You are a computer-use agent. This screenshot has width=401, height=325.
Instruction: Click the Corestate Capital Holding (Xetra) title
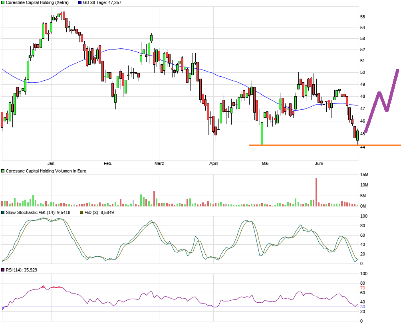[38, 3]
